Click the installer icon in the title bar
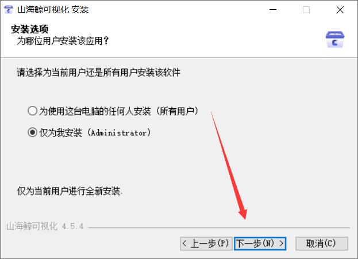The image size is (358, 259). tap(8, 10)
